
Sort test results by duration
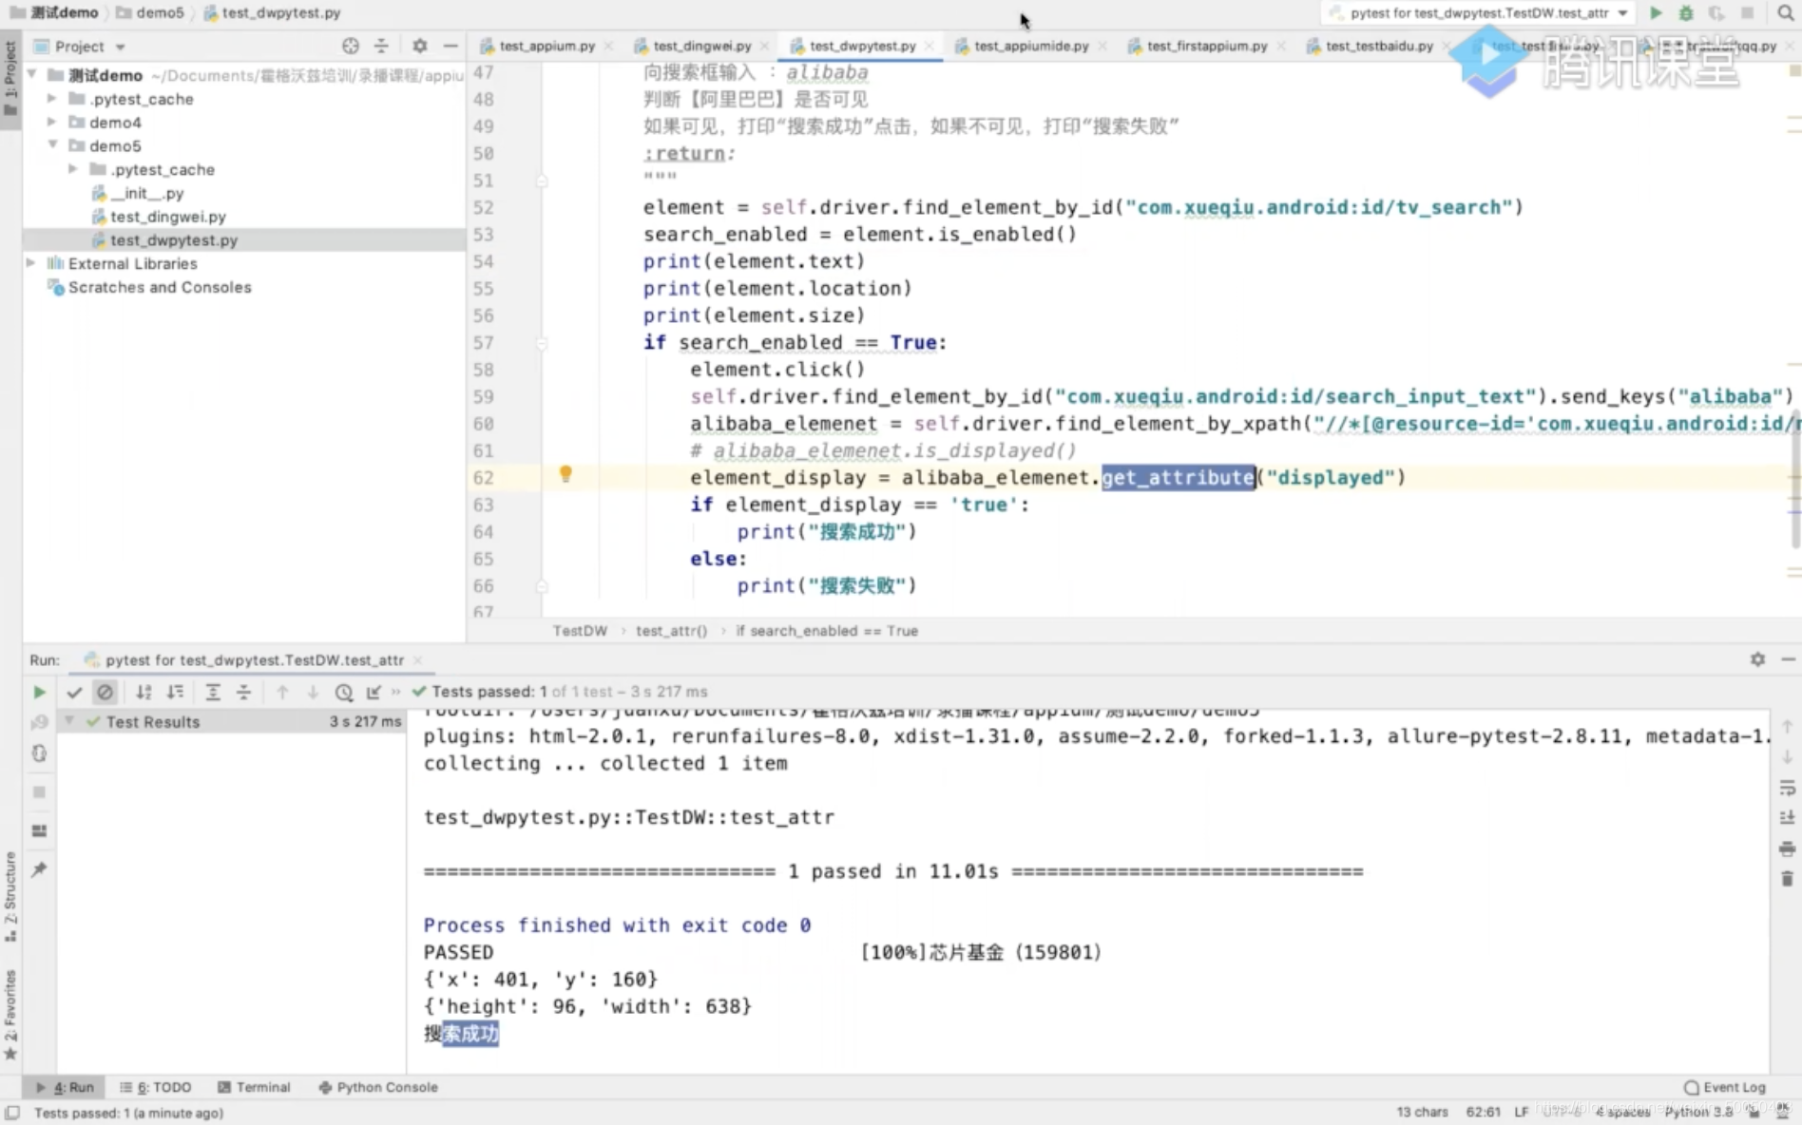(x=175, y=692)
